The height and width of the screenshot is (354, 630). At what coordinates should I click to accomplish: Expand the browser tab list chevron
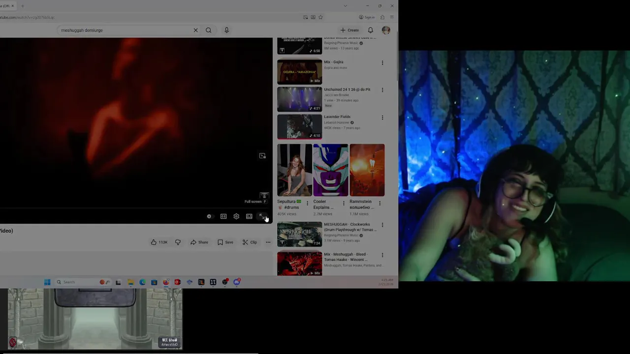[x=345, y=6]
